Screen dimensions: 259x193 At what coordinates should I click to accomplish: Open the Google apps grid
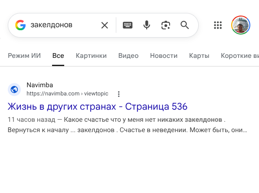[x=218, y=25]
